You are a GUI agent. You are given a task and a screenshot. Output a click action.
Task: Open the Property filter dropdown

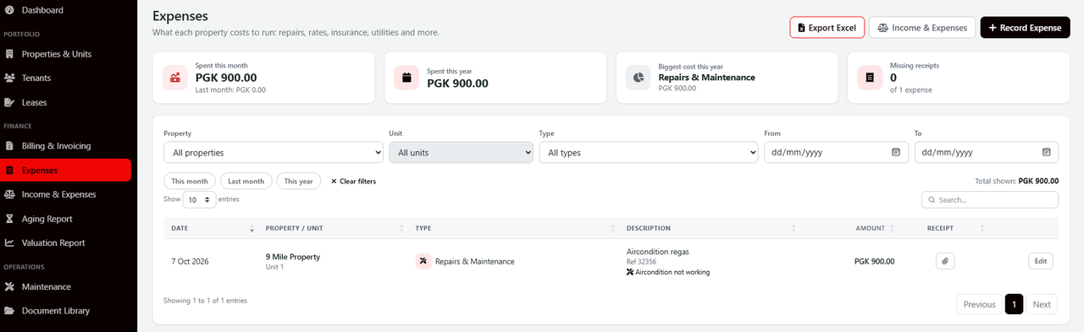pyautogui.click(x=274, y=152)
